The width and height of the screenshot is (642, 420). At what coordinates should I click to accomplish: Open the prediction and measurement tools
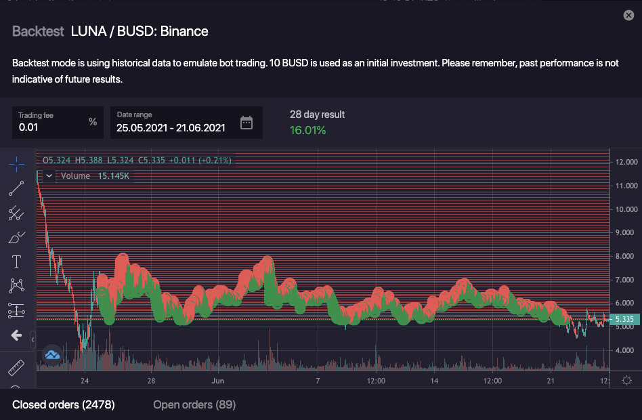pos(17,310)
